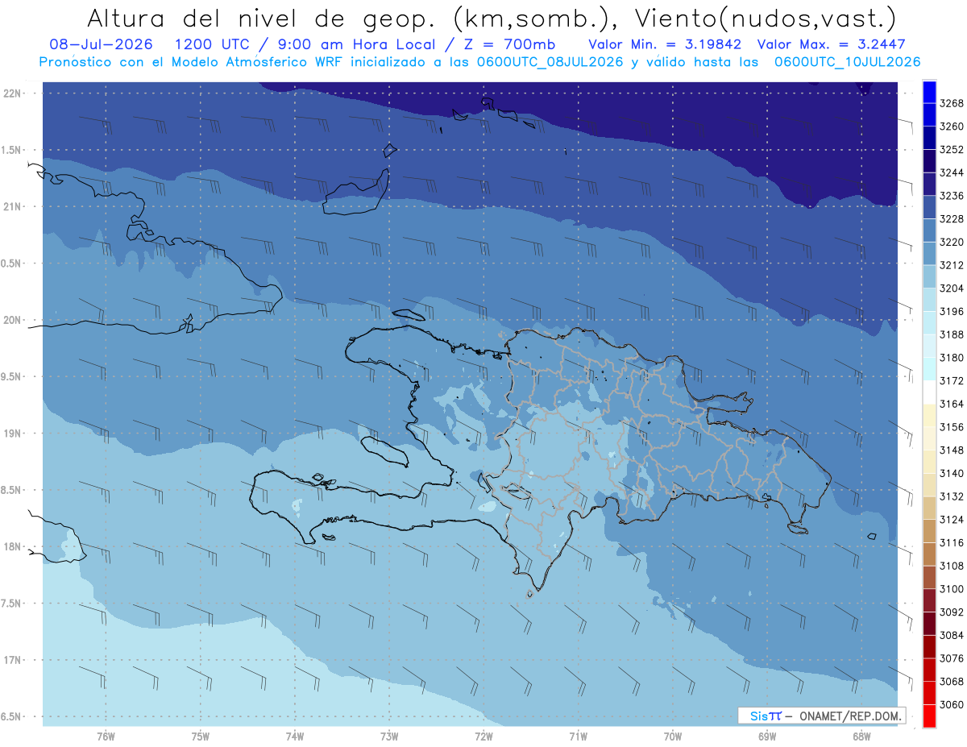Click the legend value '3196'
The width and height of the screenshot is (967, 747).
coord(952,312)
